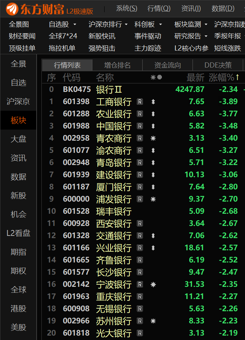This screenshot has width=245, height=340.
Task: Select 自选 in the left sidebar
Action: [x=18, y=83]
